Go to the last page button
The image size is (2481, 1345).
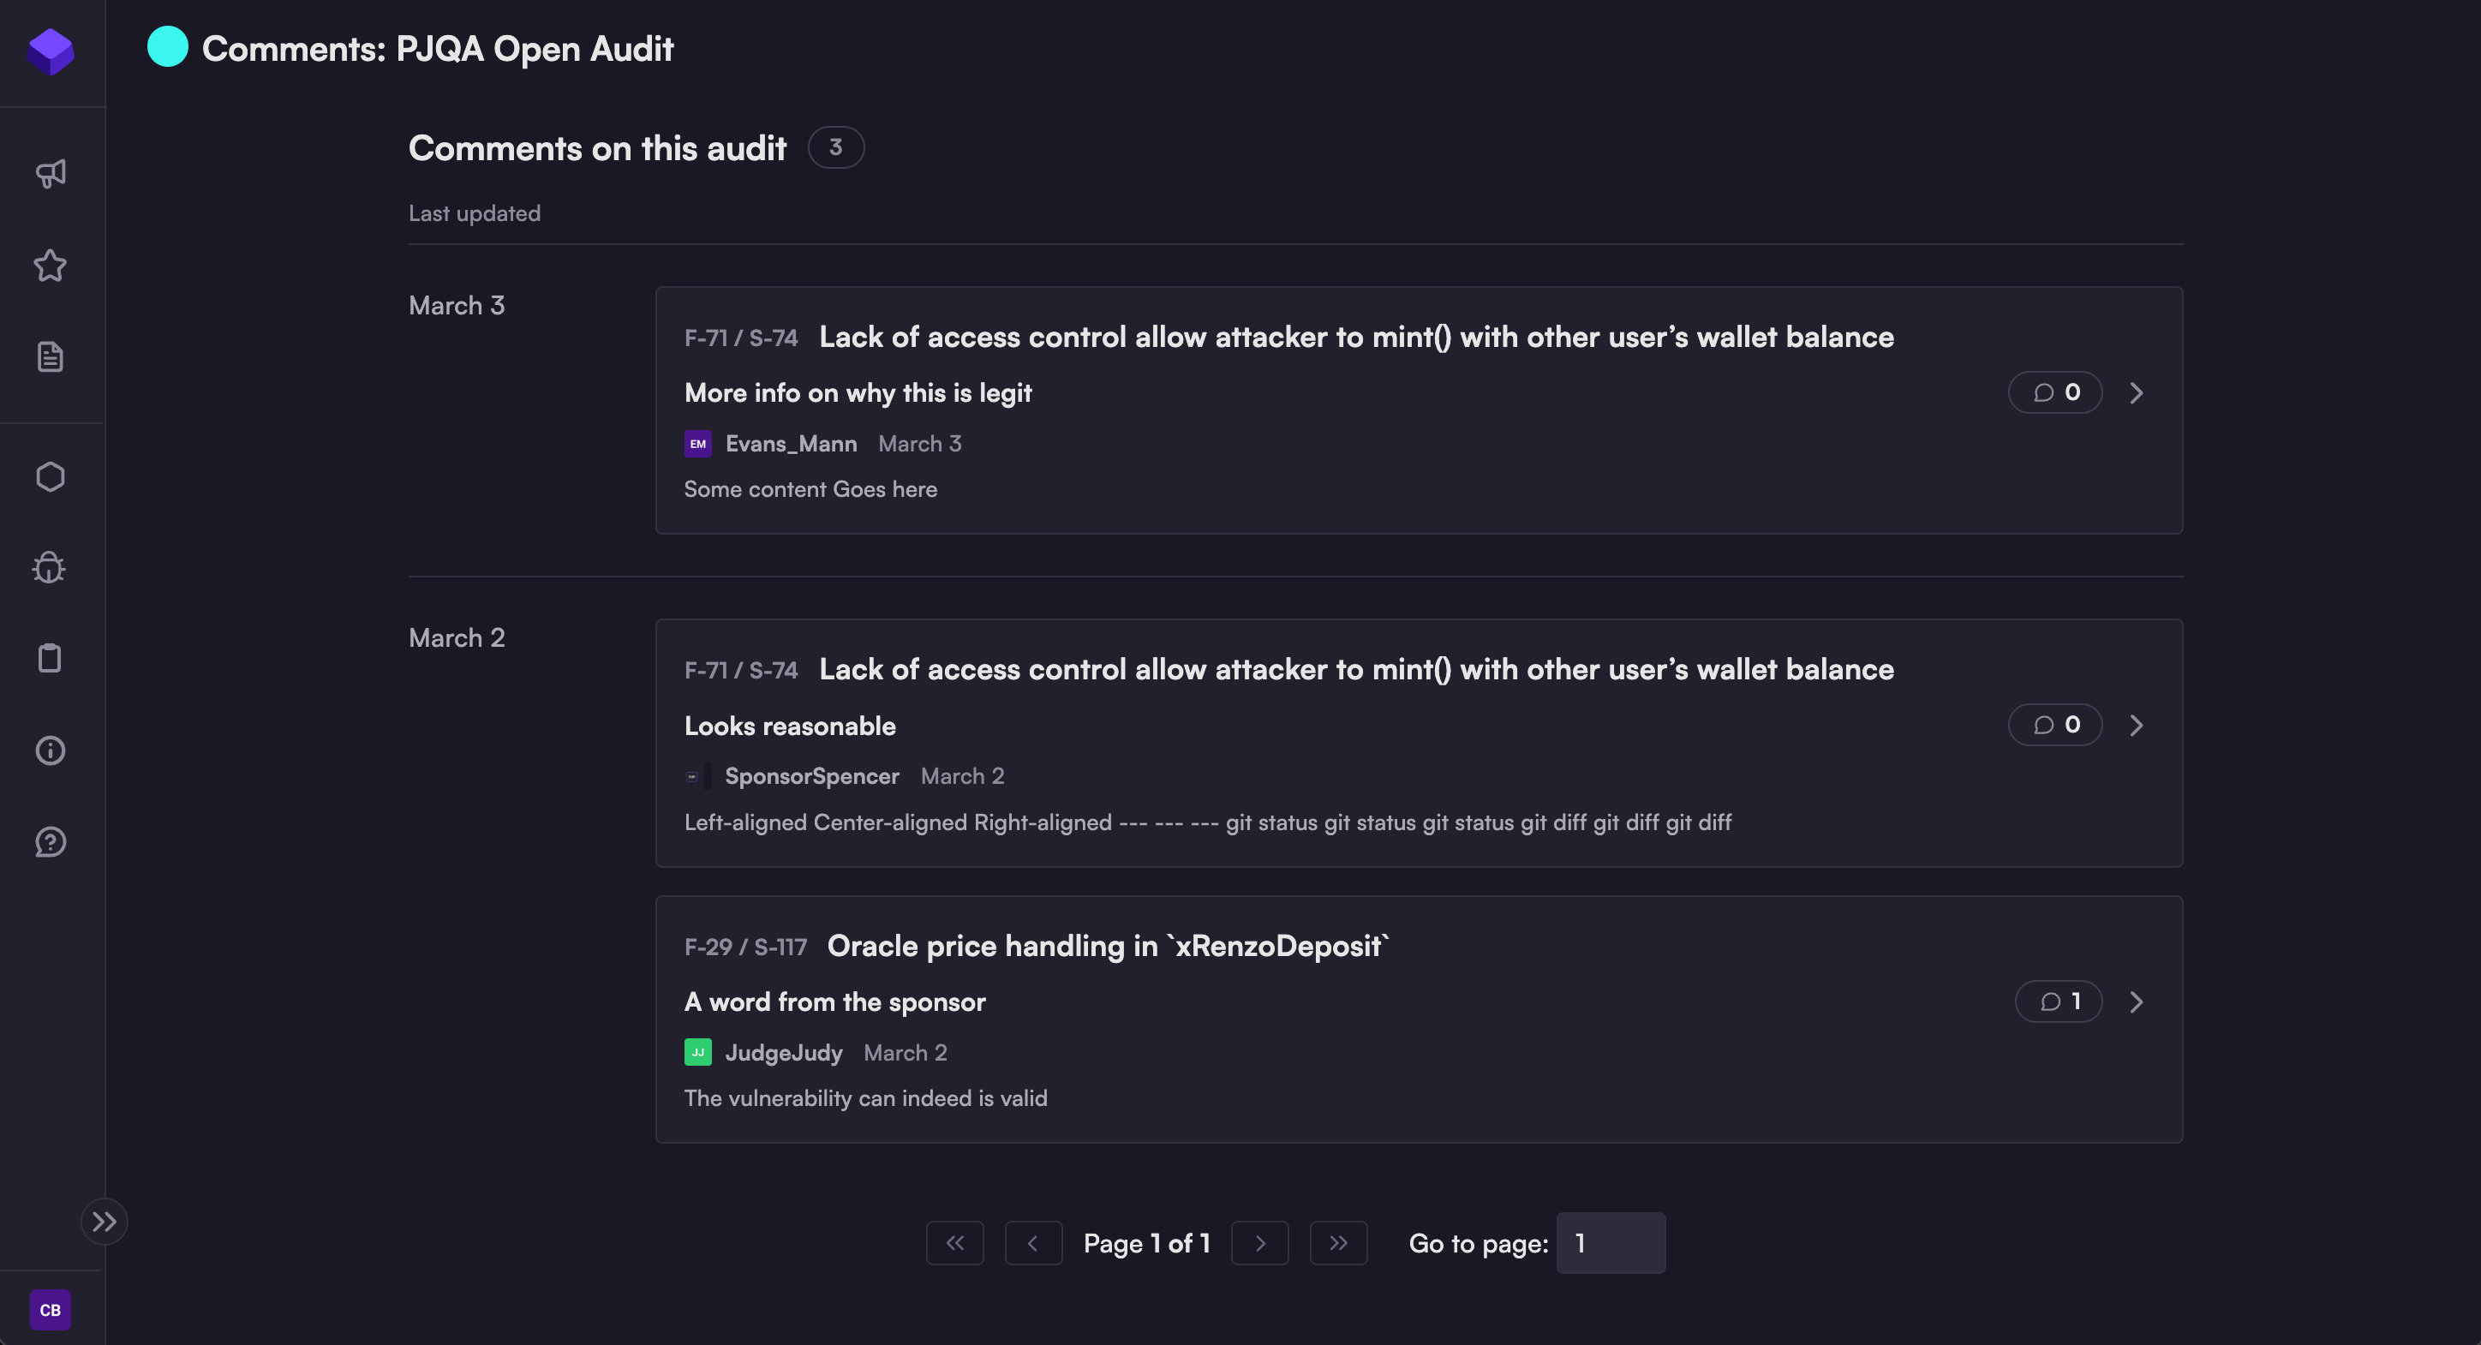click(x=1338, y=1243)
